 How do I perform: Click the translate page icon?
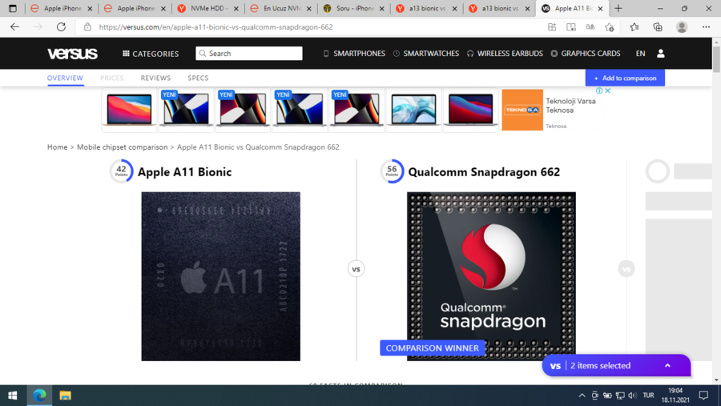tap(590, 27)
